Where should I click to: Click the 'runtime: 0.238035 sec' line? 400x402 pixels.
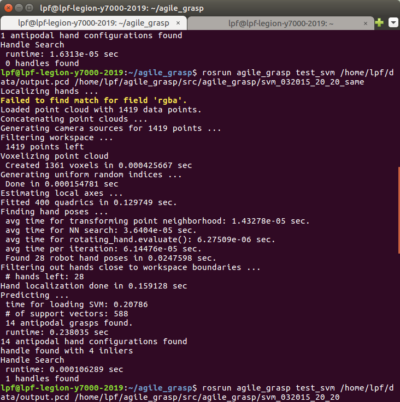click(57, 332)
